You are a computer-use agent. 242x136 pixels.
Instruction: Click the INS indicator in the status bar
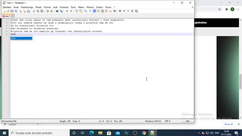pyautogui.click(x=188, y=121)
